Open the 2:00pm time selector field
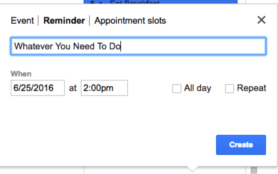Image resolution: width=278 pixels, height=174 pixels. click(104, 88)
